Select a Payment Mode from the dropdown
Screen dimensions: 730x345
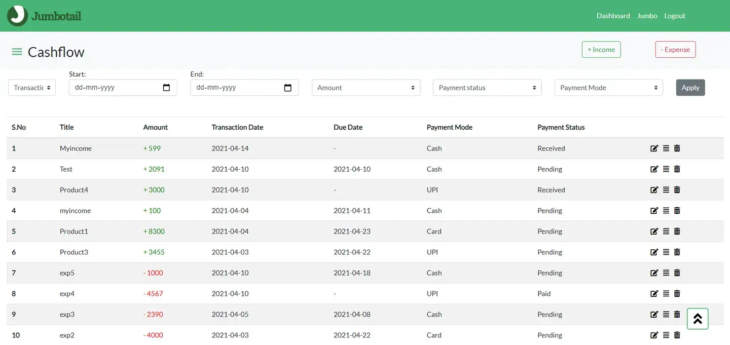(x=608, y=87)
